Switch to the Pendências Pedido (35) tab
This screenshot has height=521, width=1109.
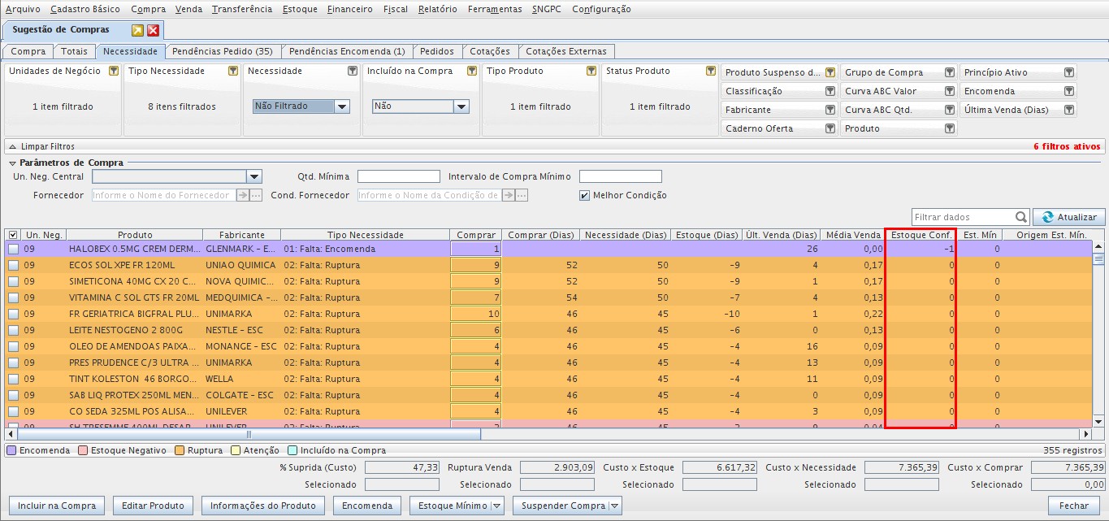[223, 51]
